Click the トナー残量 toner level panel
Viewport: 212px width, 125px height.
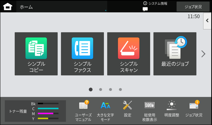[35, 111]
